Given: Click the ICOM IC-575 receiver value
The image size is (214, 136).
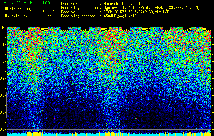Looking at the screenshot, I should [x=136, y=12].
